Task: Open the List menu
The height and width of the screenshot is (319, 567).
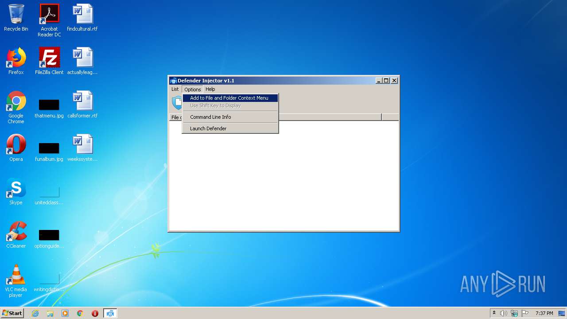Action: [x=175, y=89]
